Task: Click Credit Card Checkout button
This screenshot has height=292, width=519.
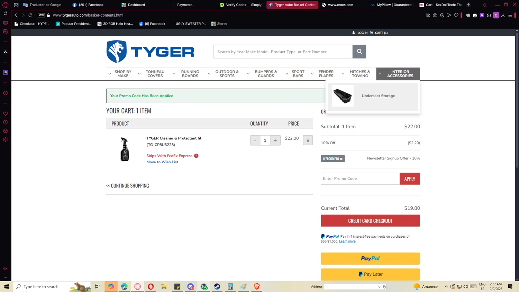Action: tap(370, 221)
